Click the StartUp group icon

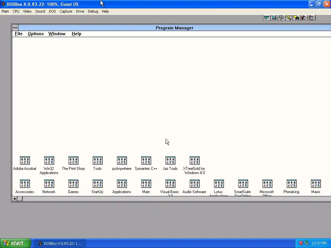pyautogui.click(x=98, y=184)
